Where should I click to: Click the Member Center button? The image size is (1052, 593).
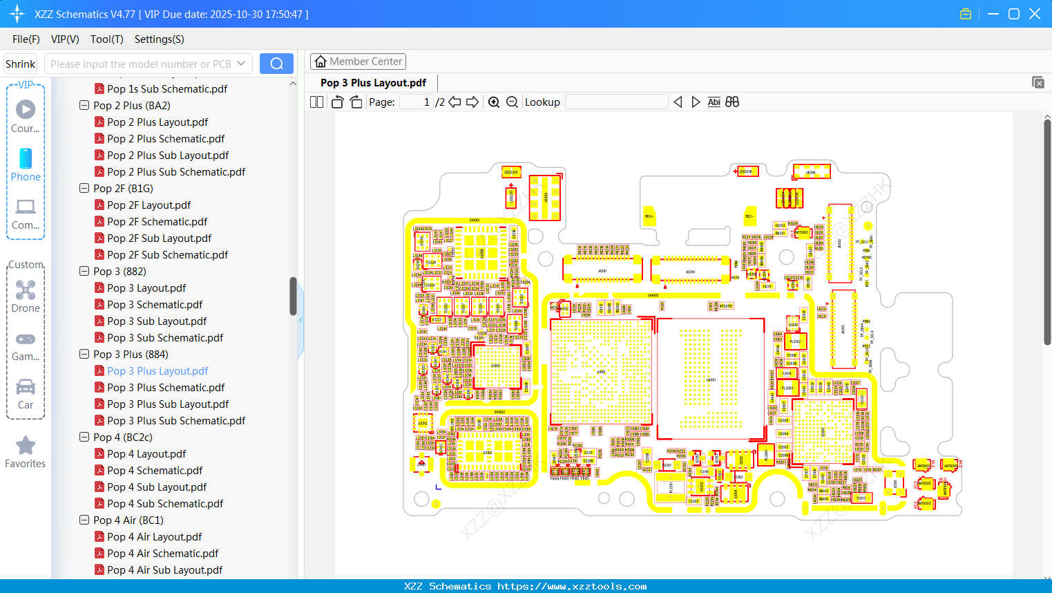358,61
